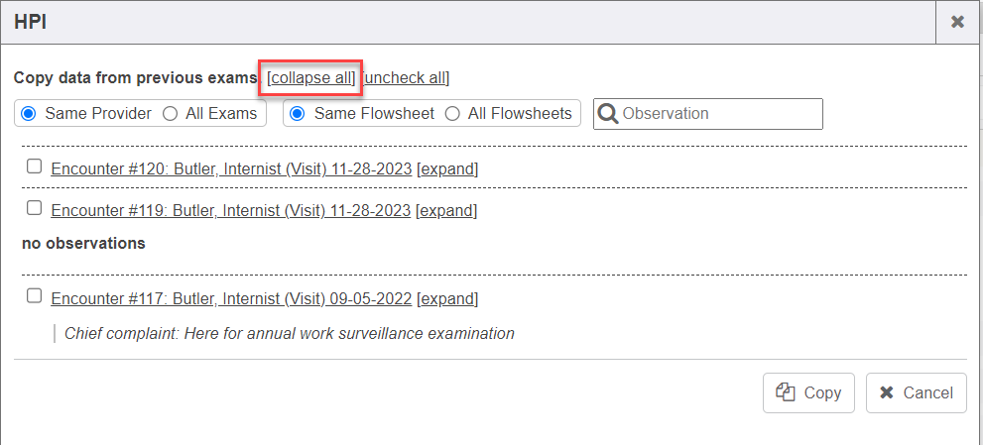Open Encounter #120 Butler Internist link

(230, 168)
